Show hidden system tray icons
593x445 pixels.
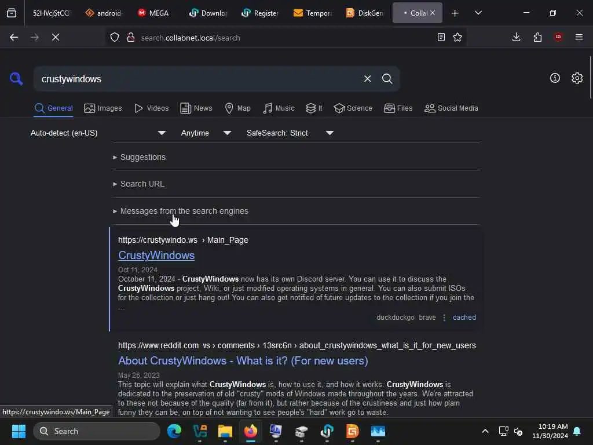coord(485,431)
